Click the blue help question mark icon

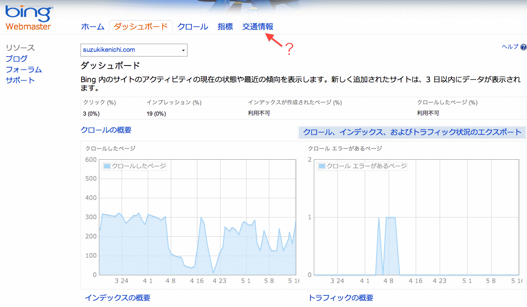(523, 47)
